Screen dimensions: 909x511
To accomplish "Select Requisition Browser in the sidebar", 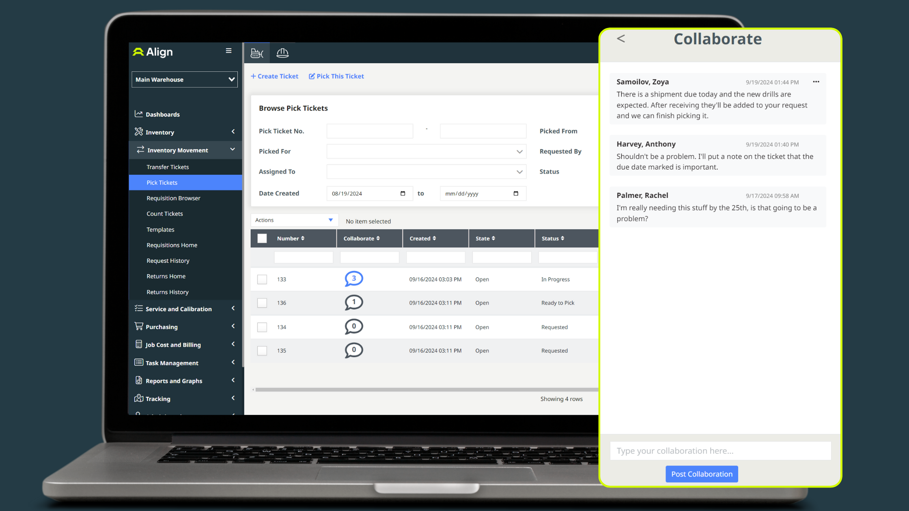I will [x=173, y=198].
